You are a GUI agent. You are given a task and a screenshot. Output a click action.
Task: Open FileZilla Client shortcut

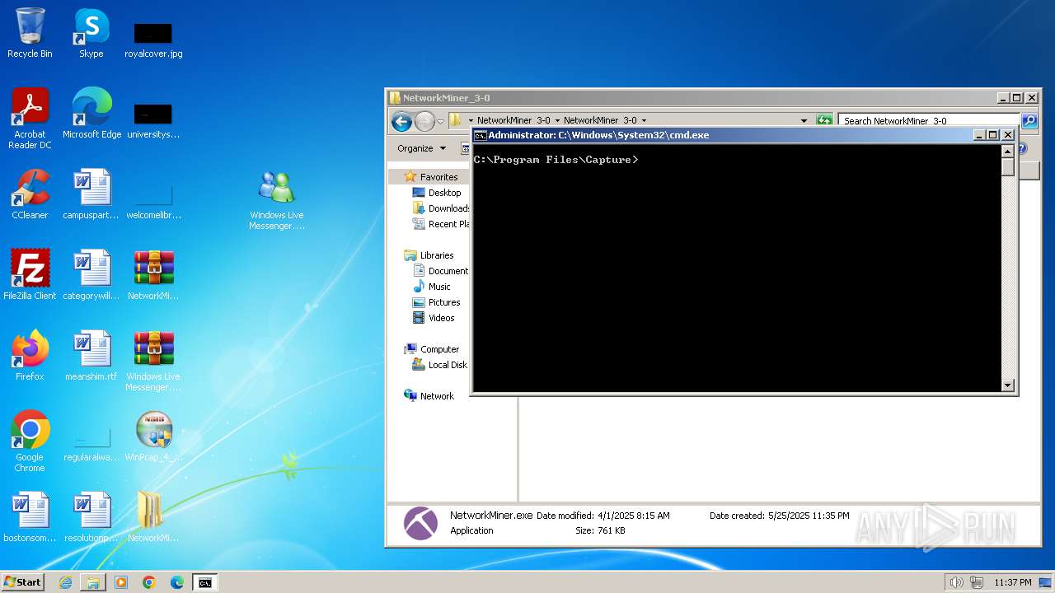[x=30, y=275]
